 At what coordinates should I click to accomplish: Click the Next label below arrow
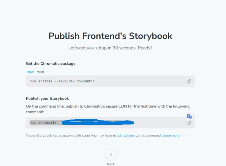110,164
